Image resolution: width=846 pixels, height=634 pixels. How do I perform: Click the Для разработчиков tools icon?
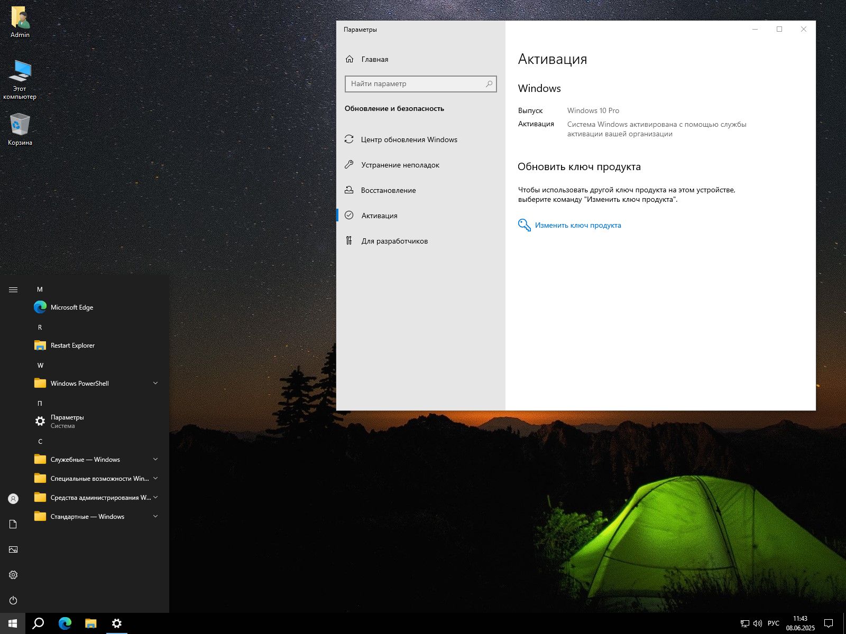(349, 241)
